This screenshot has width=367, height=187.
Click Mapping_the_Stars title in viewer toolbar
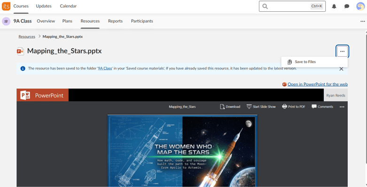point(182,107)
